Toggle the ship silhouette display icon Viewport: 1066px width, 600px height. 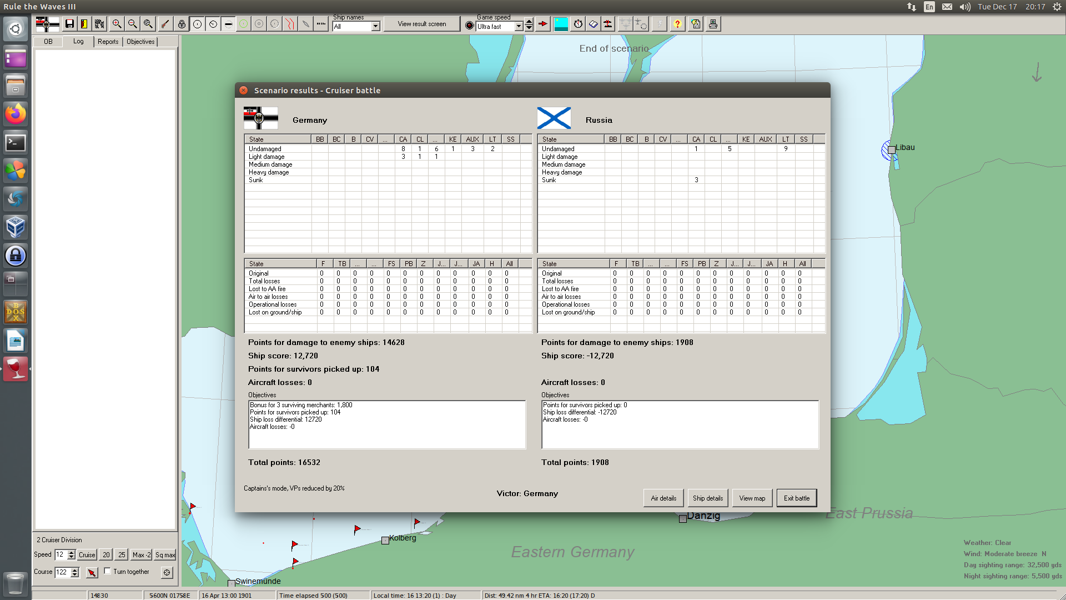(228, 24)
